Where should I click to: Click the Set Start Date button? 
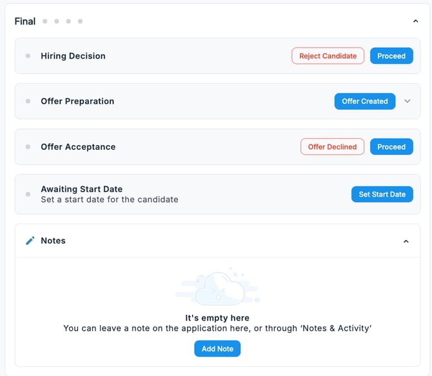tap(382, 194)
